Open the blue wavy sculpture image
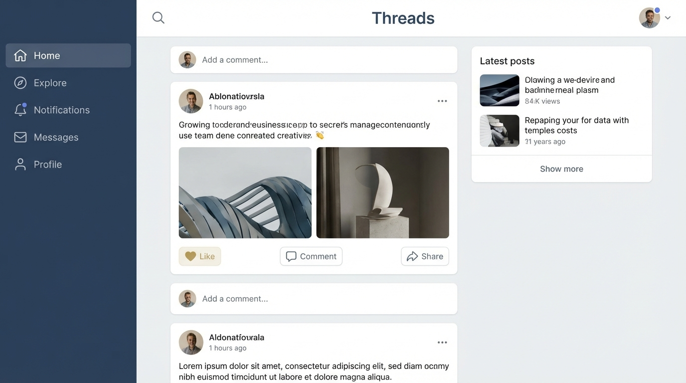The width and height of the screenshot is (686, 383). pos(245,192)
